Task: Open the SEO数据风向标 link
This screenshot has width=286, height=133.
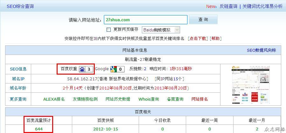Action: 262,50
